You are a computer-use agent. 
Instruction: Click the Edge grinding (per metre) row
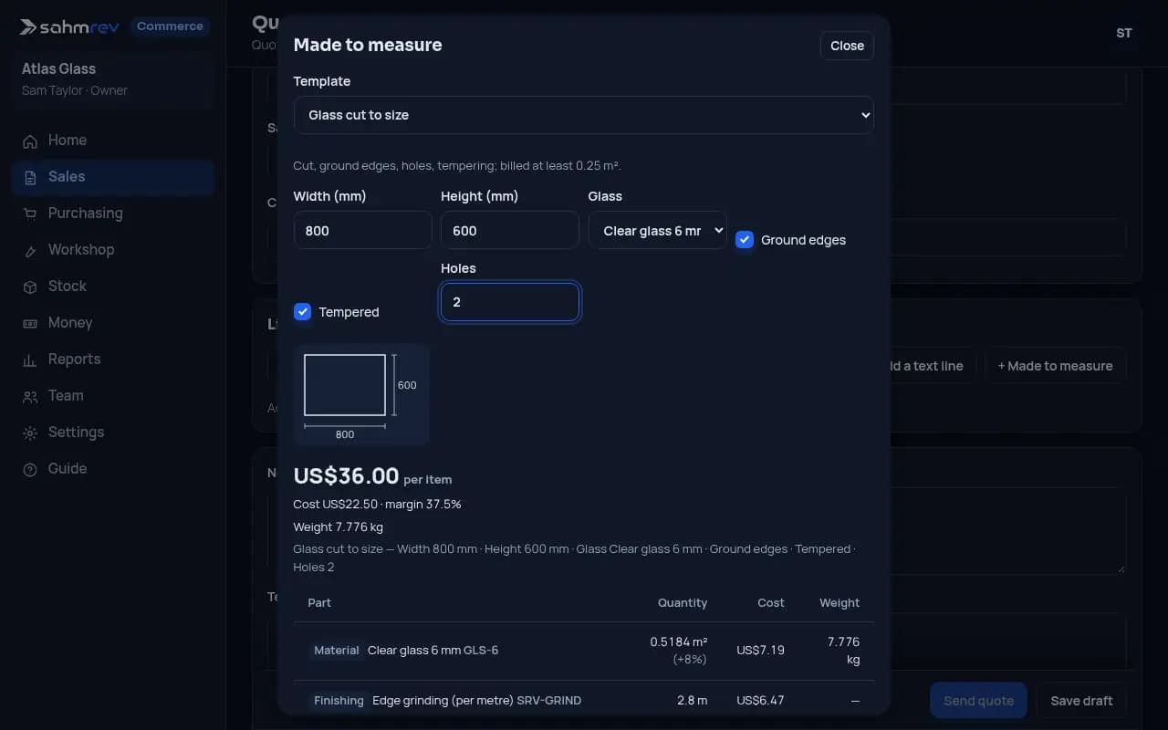point(584,700)
